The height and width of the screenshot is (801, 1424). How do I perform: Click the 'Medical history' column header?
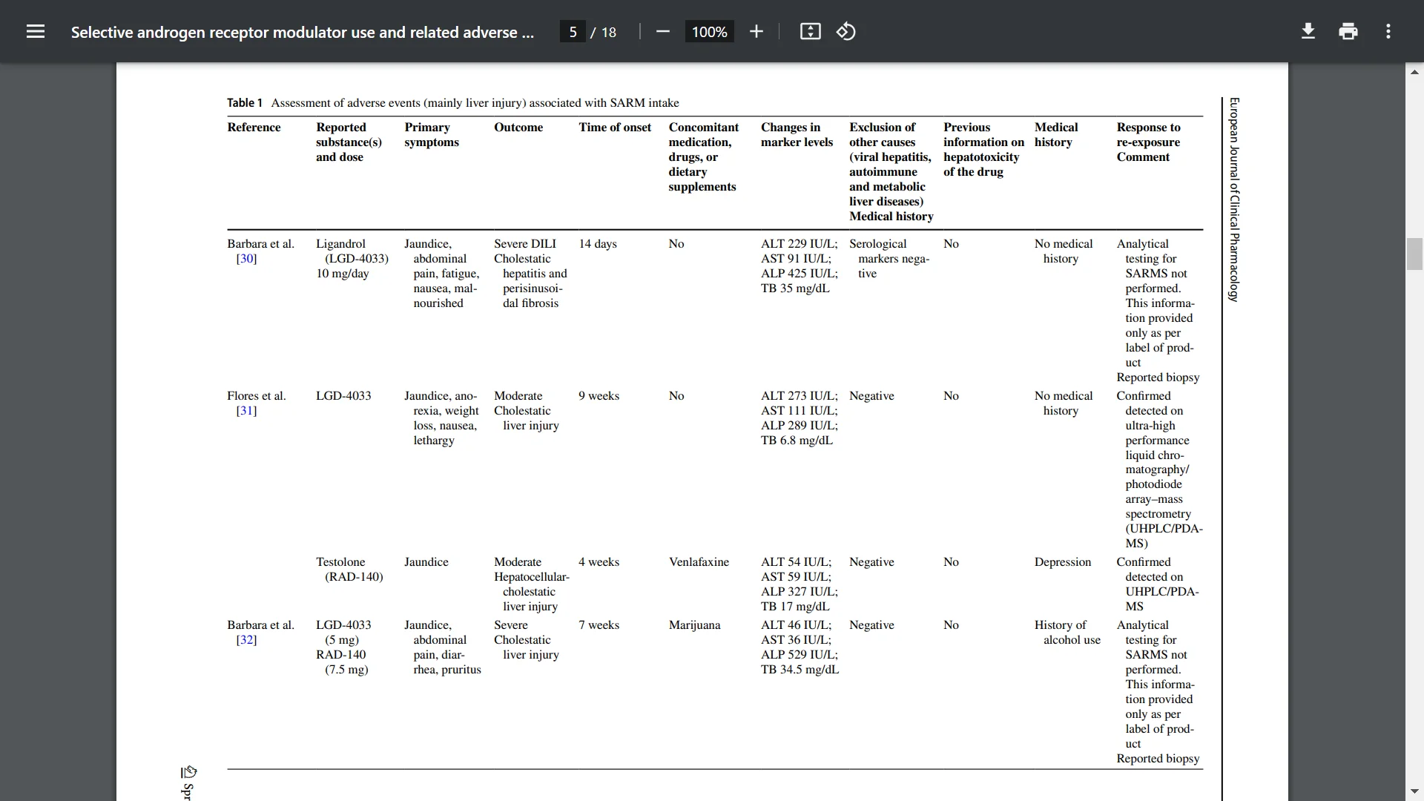pos(1056,135)
